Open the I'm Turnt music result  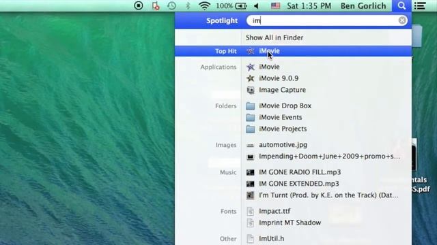pyautogui.click(x=328, y=195)
